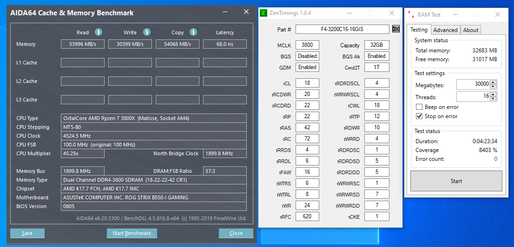Click the tRAS value 42

tap(307, 127)
